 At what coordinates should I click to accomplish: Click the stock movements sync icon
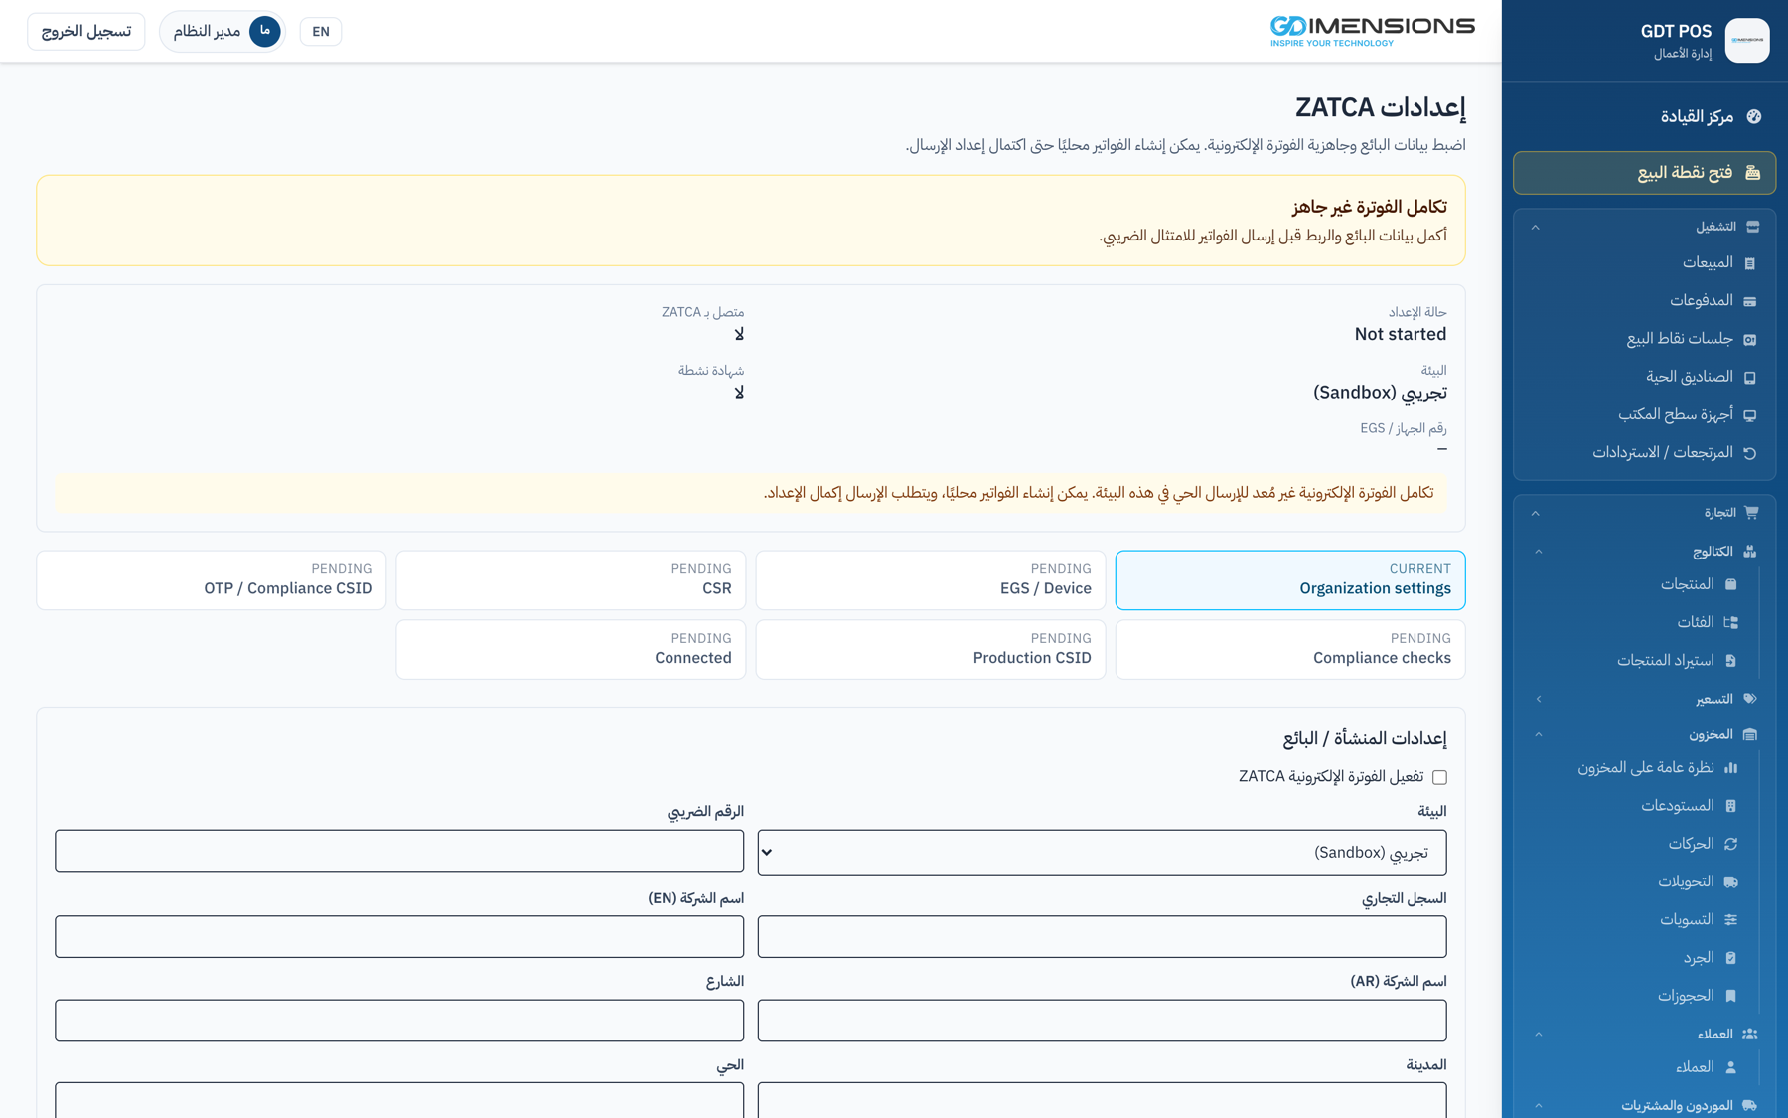click(1730, 844)
